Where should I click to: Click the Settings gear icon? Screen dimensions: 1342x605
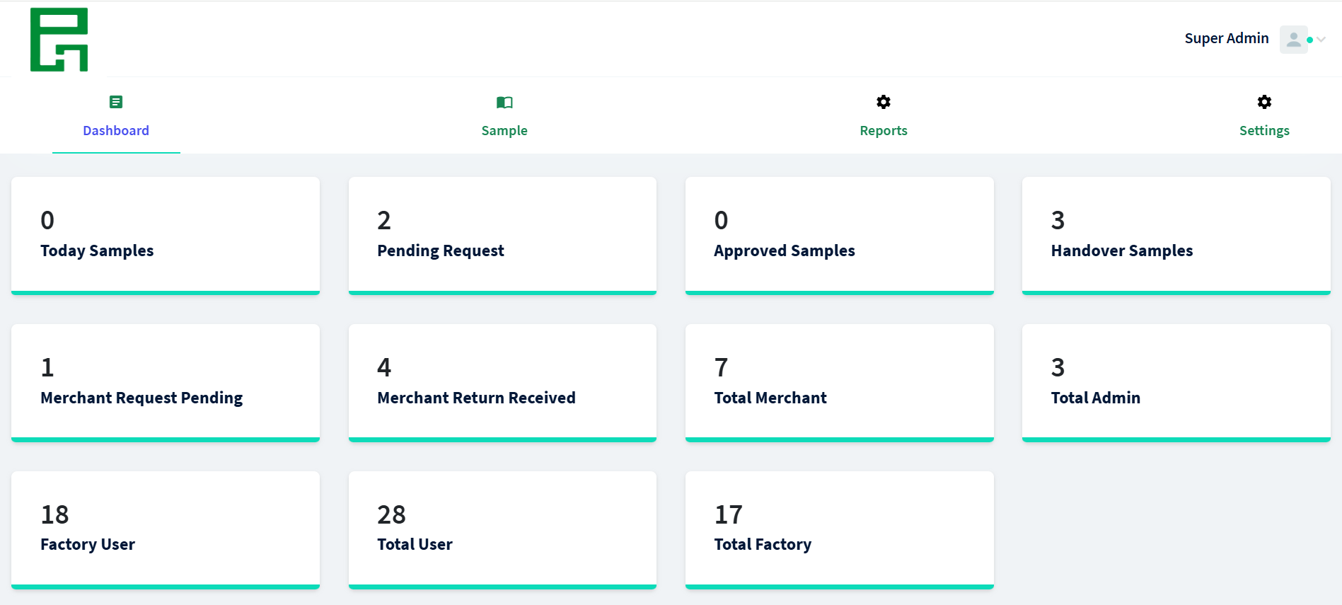pos(1264,102)
